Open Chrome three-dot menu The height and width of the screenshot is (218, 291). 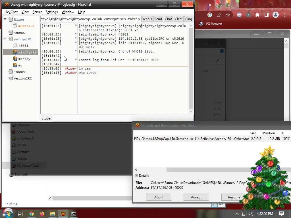285,15
